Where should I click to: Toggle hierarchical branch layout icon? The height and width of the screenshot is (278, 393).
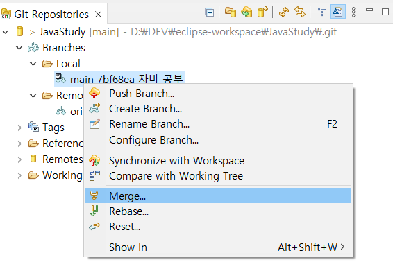click(321, 12)
